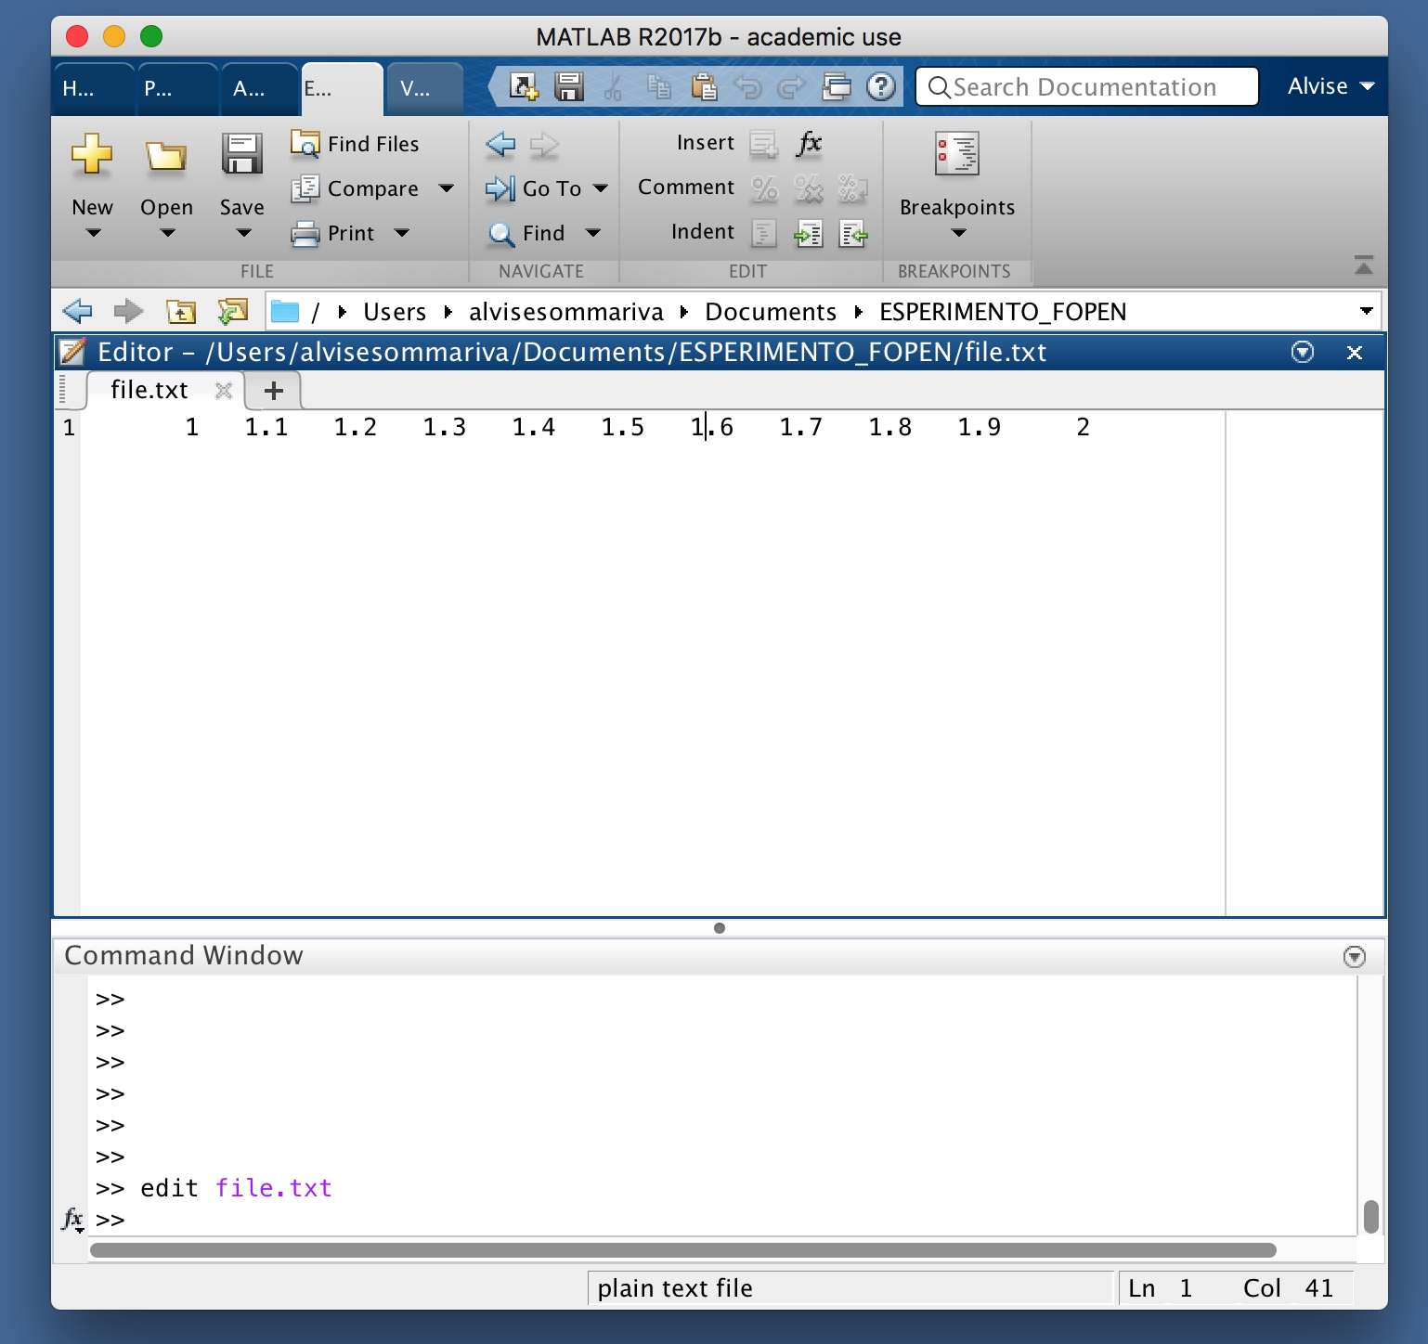Click the Command Window horizontal scrollbar
Image resolution: width=1428 pixels, height=1344 pixels.
[x=683, y=1250]
